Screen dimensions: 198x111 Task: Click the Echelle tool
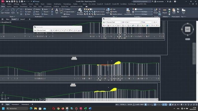coord(36,14)
